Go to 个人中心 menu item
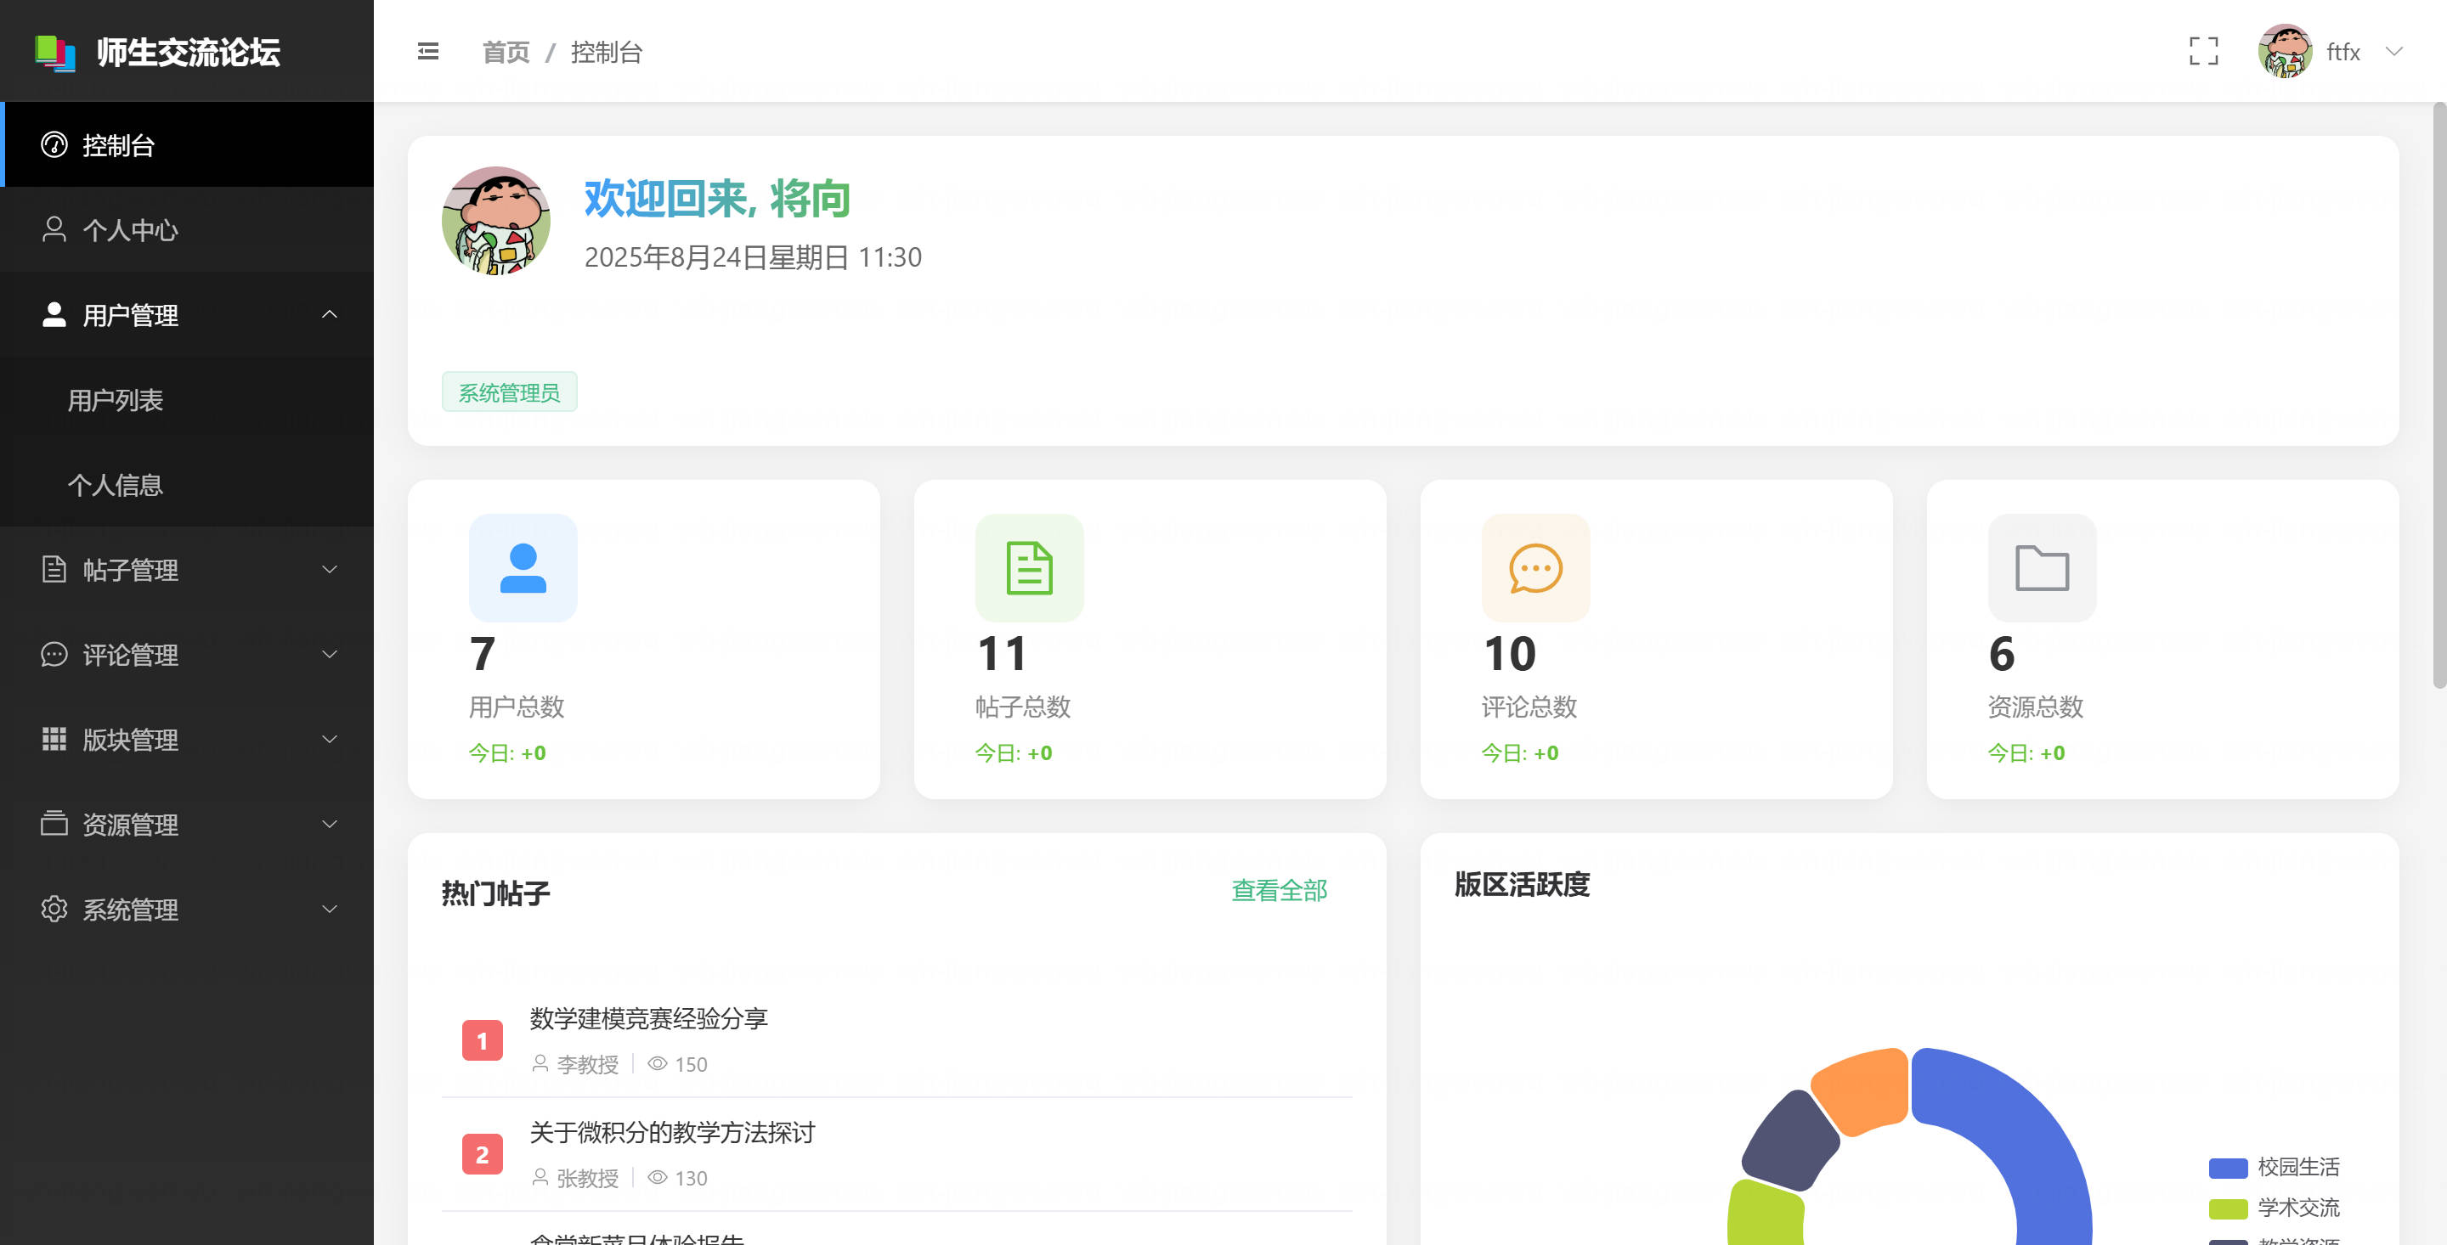This screenshot has width=2447, height=1245. click(x=187, y=228)
